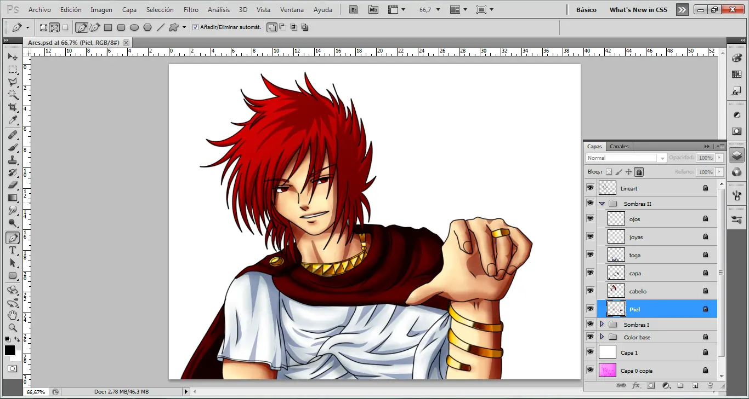This screenshot has height=399, width=749.
Task: Hide the cabello layer
Action: click(x=590, y=291)
